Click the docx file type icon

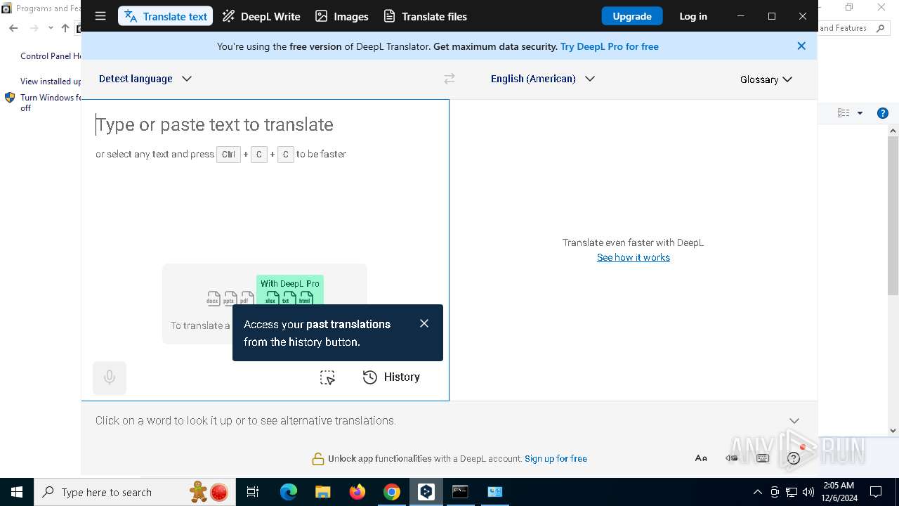coord(214,299)
